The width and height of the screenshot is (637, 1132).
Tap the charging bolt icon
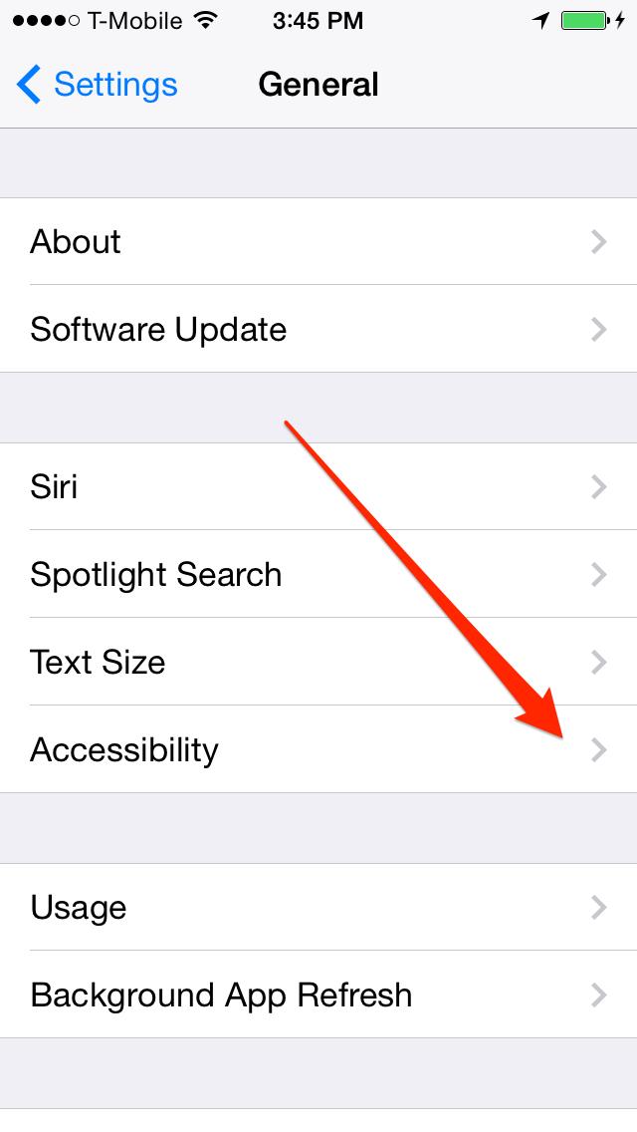pos(620,20)
